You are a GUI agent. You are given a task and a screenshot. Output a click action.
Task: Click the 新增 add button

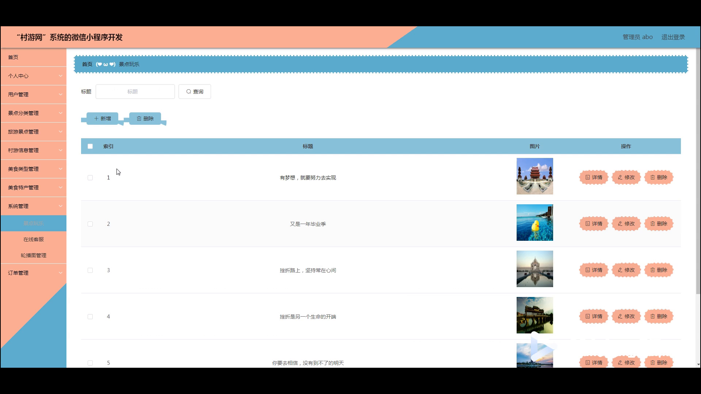(x=102, y=119)
